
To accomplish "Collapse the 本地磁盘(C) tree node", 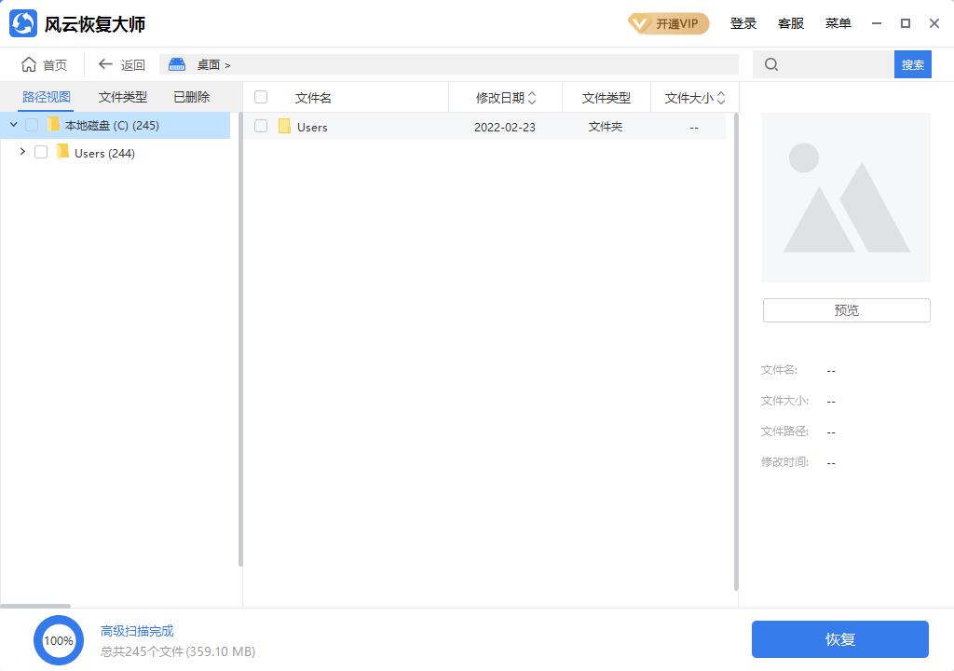I will (12, 124).
